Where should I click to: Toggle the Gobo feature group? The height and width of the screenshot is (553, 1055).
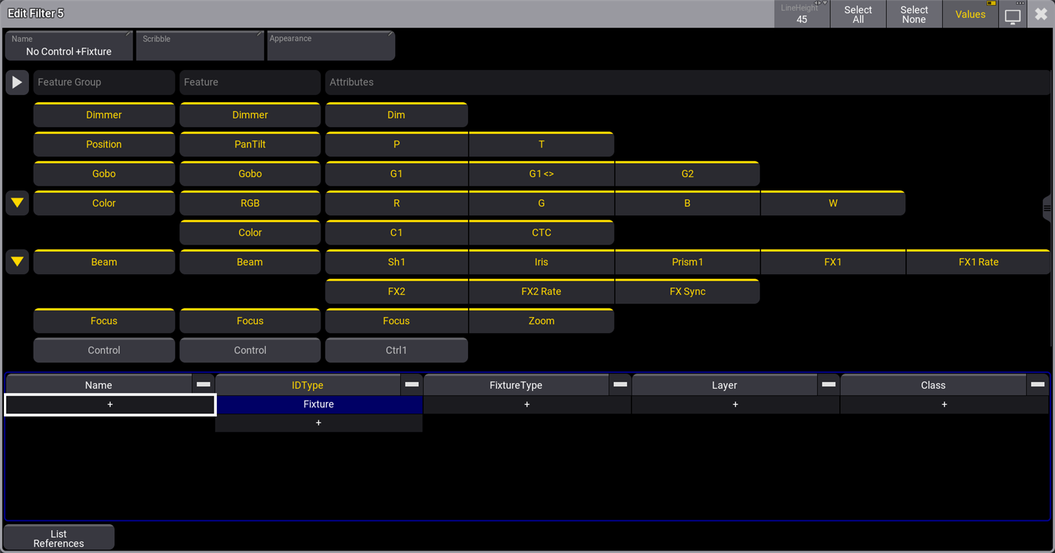[x=104, y=174]
